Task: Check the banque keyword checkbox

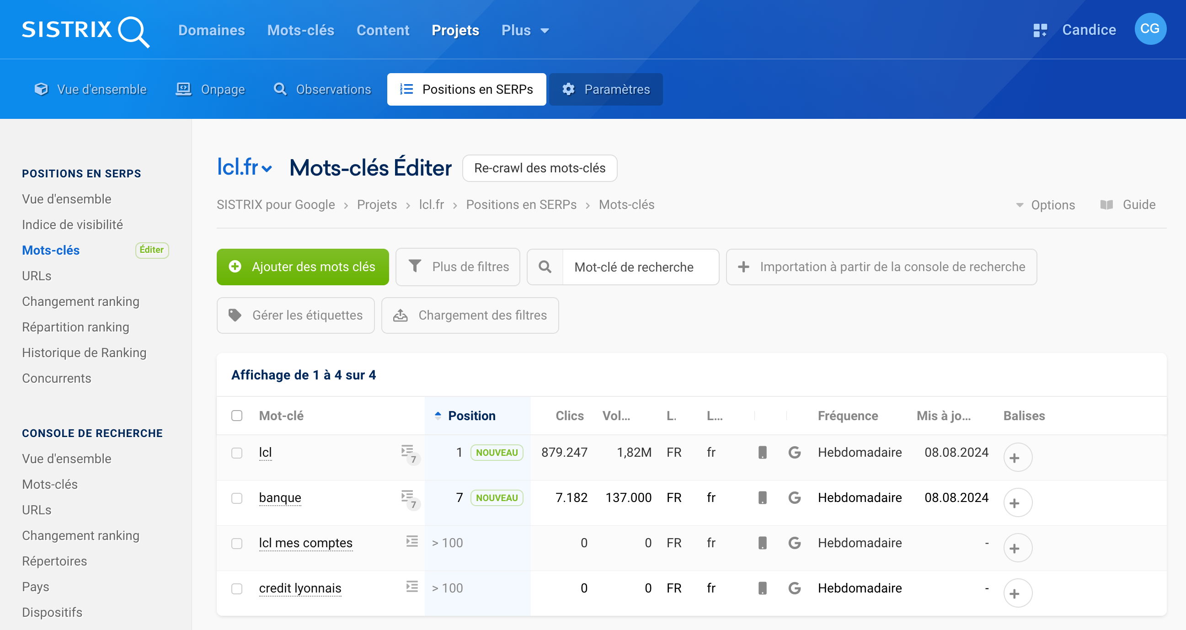Action: 237,498
